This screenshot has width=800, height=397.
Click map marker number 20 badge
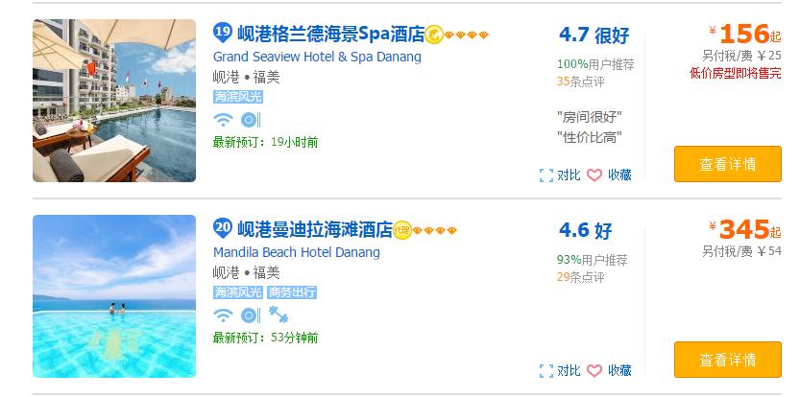[x=223, y=229]
